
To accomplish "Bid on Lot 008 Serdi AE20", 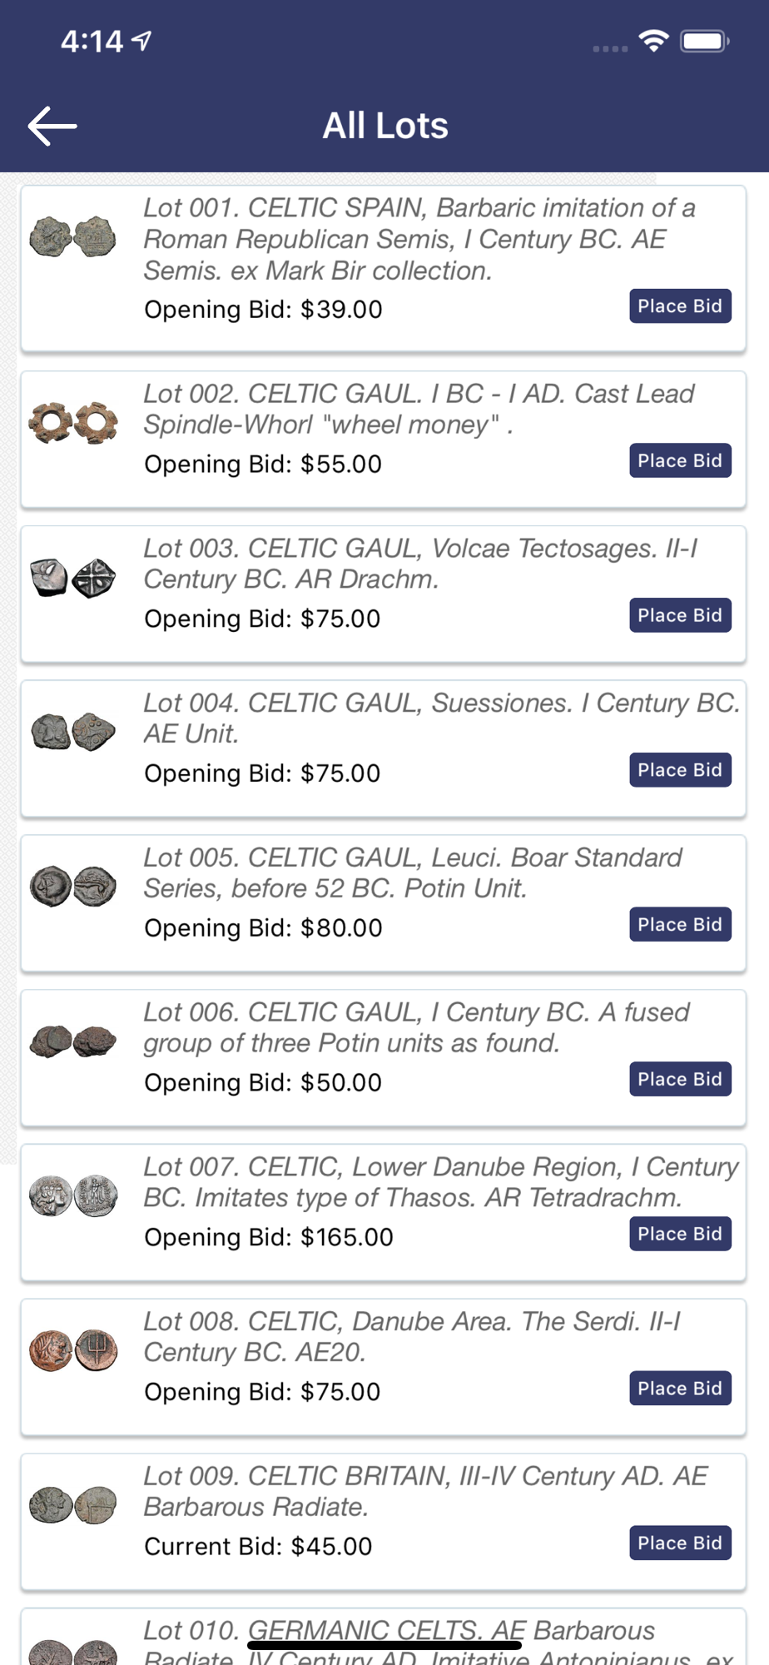I will (680, 1389).
